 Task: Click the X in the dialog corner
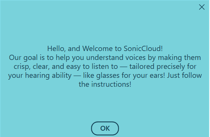click(x=202, y=7)
